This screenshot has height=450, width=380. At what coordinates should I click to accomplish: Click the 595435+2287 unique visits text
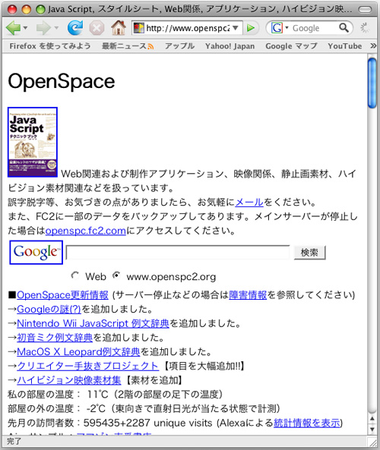147,423
